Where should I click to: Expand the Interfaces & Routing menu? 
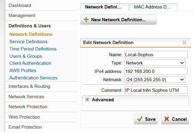tap(29, 86)
